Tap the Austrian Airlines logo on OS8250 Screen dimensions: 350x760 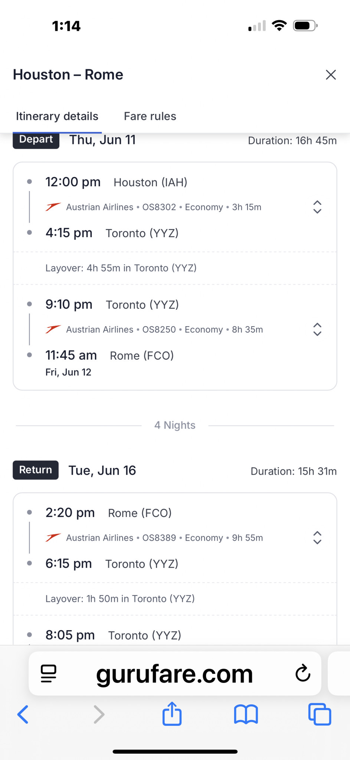click(53, 329)
